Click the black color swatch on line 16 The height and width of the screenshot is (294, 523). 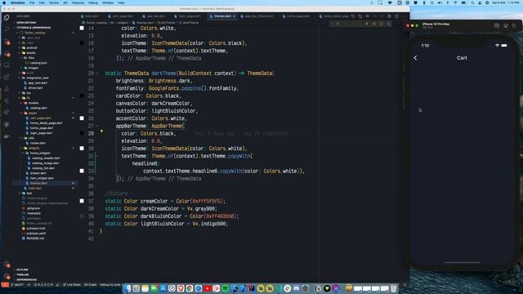point(82,43)
